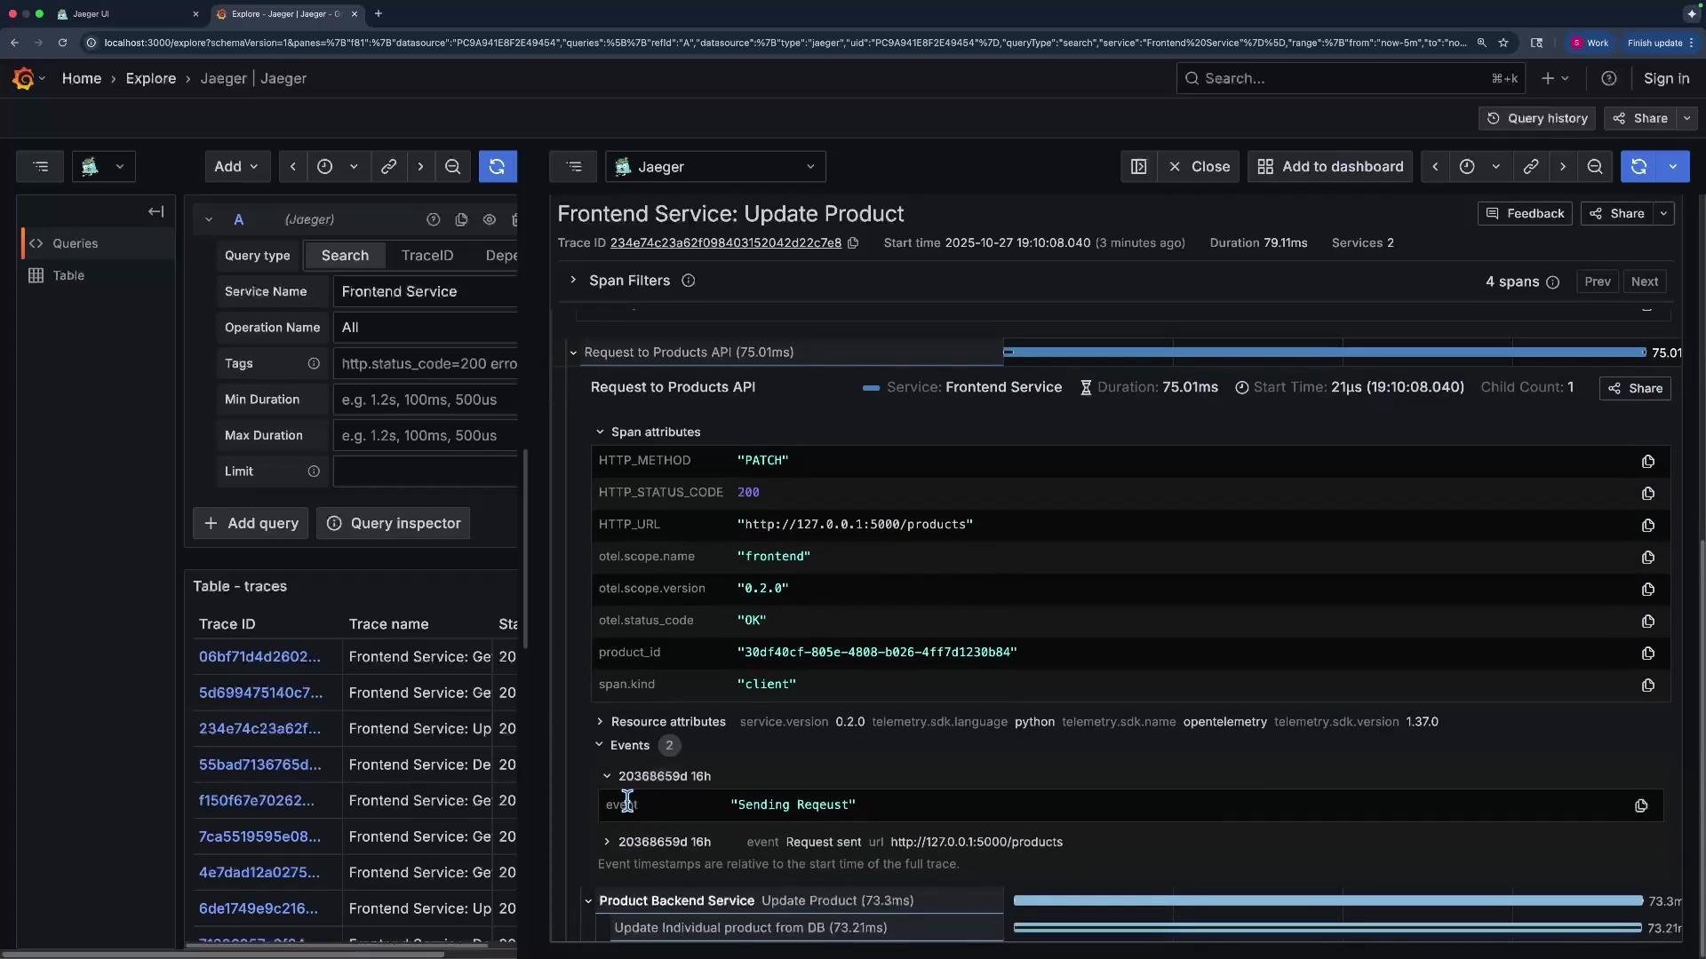Copy HTTP_URL attribute value
Image resolution: width=1706 pixels, height=959 pixels.
click(x=1647, y=526)
